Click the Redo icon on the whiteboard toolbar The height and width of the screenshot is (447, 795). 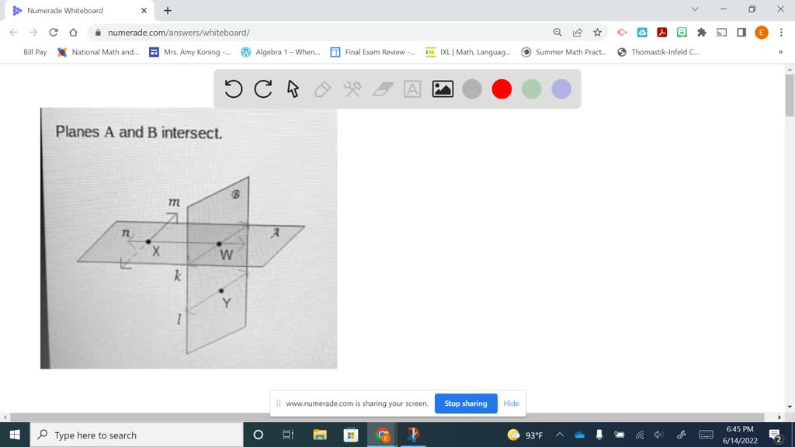point(262,88)
